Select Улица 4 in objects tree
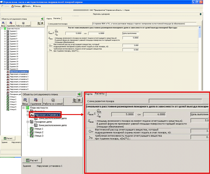Screen dimensions: 210x174 coord(13,104)
